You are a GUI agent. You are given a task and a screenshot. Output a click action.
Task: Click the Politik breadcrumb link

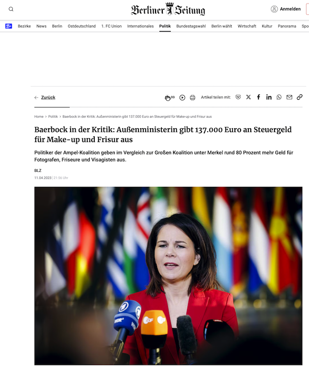53,116
